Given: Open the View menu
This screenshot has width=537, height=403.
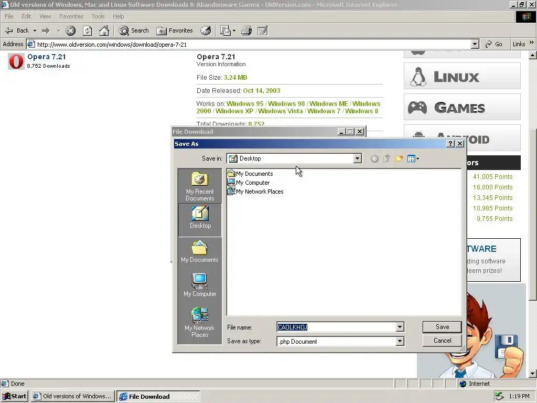Looking at the screenshot, I should (x=45, y=16).
